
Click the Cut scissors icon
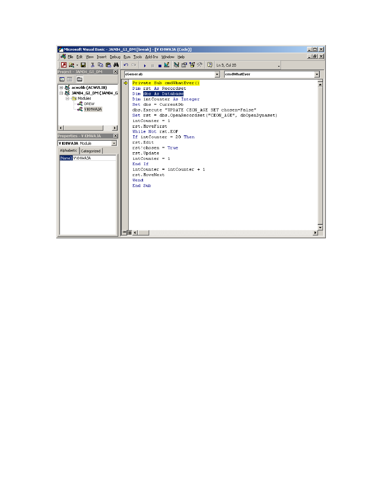coord(92,65)
